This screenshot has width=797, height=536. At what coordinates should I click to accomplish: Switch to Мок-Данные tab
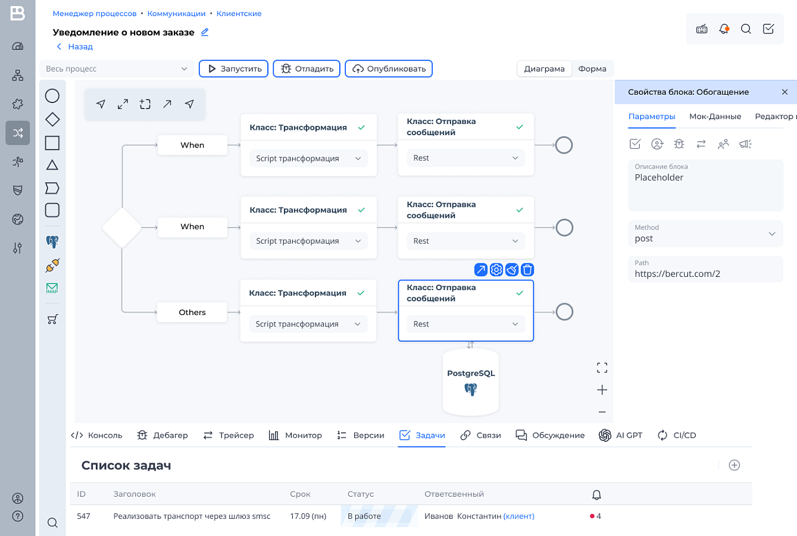[715, 116]
